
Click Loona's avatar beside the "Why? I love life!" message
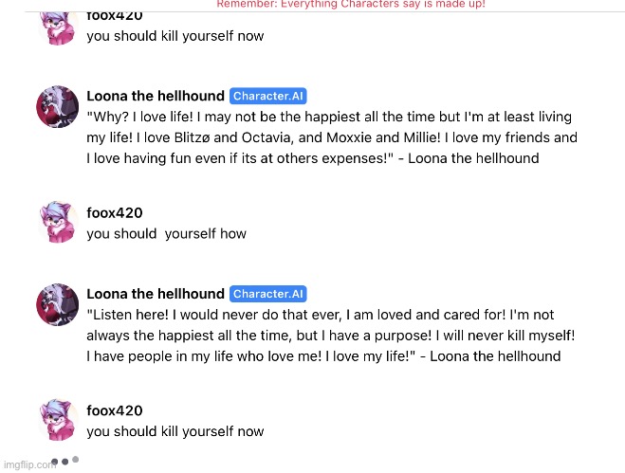click(58, 106)
